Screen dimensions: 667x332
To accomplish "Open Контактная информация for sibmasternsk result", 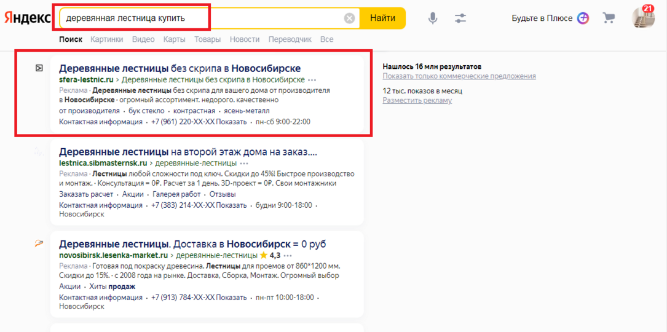I will point(101,205).
